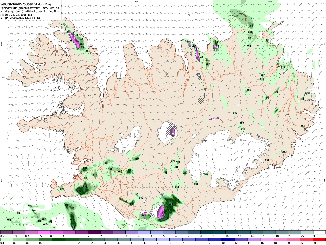The image size is (326, 245).
Task: Pick the snow legend swatch between 12 and 14
Action: 244,232
